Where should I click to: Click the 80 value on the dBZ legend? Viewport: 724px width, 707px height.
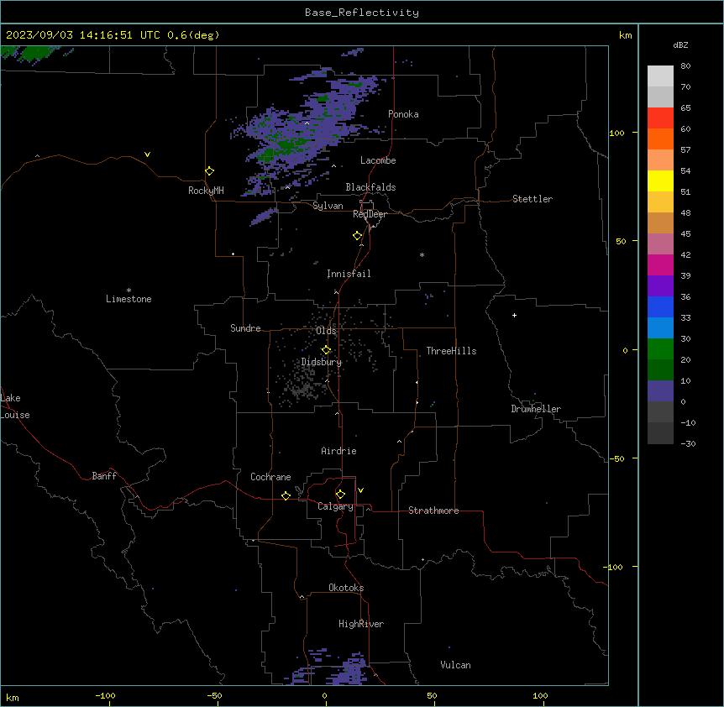685,66
